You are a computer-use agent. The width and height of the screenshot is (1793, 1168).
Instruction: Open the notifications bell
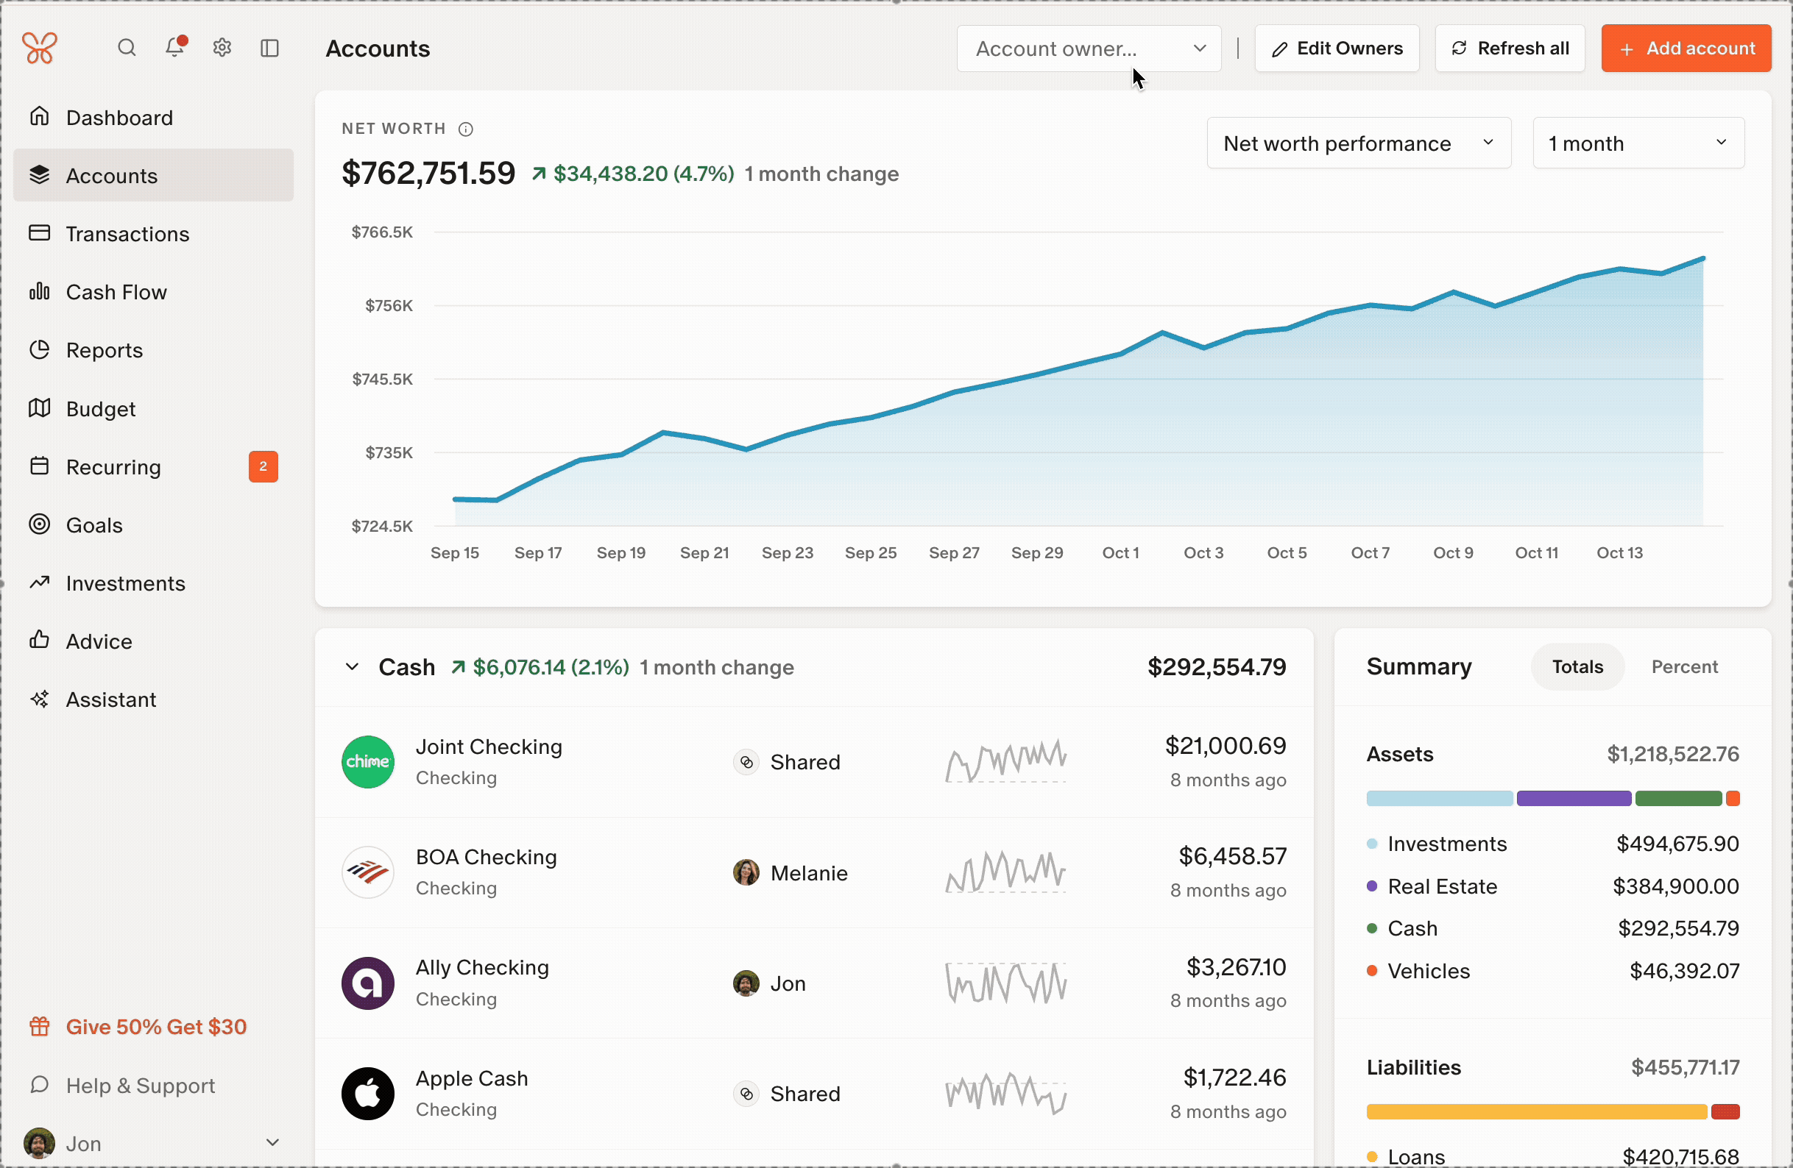click(x=174, y=48)
